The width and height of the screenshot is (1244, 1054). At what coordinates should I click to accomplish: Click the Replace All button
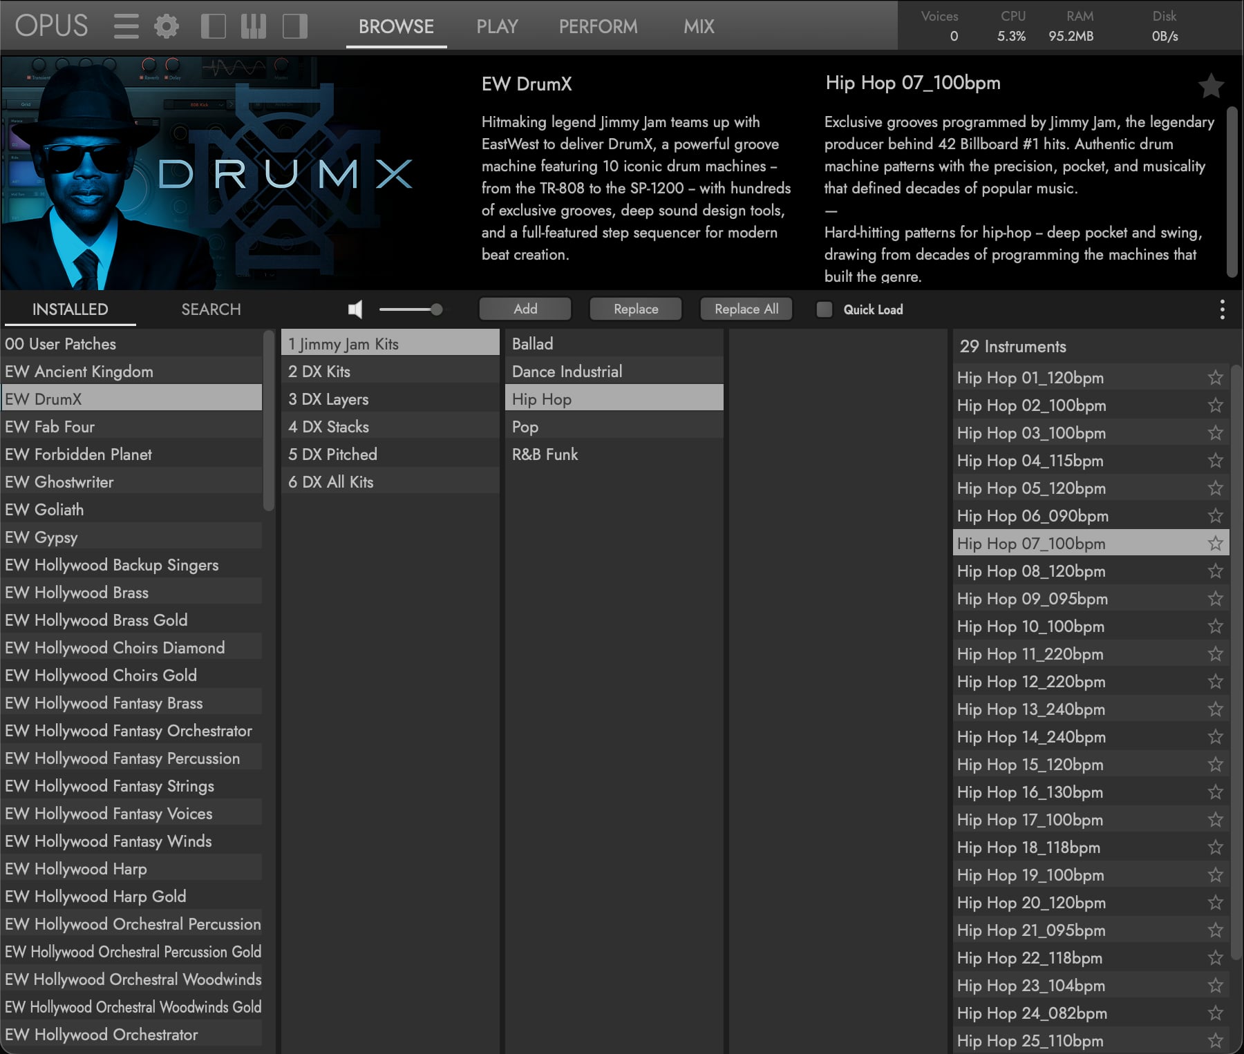[746, 309]
